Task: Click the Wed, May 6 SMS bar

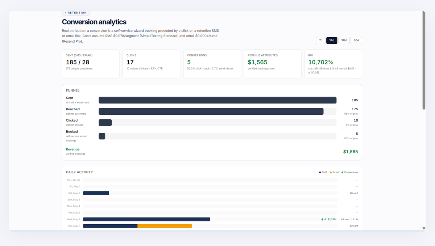Action: click(146, 219)
